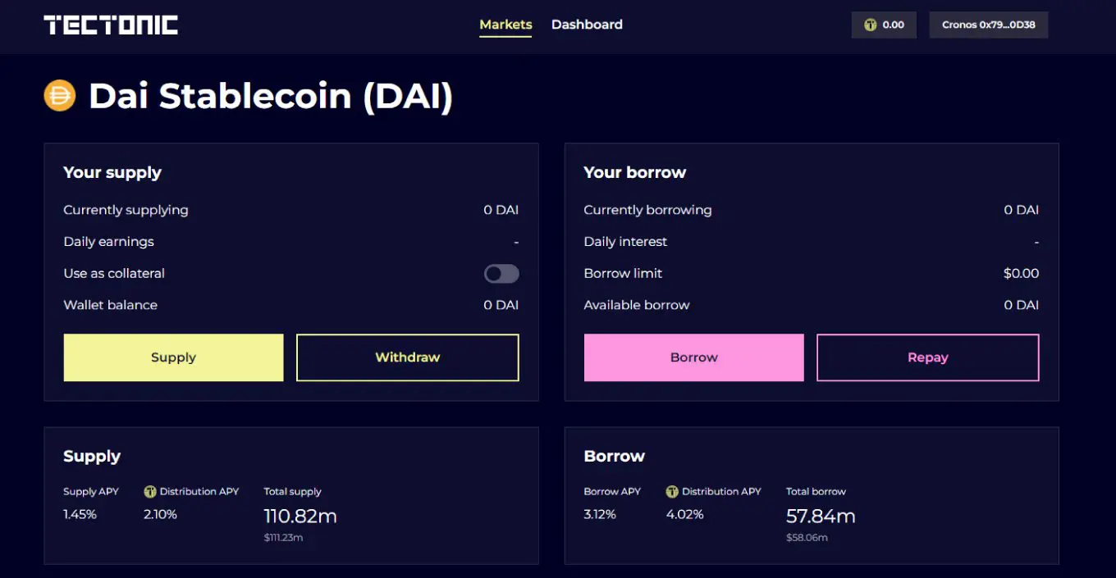Open the TONIC balance 0.00 button
The width and height of the screenshot is (1116, 578).
point(884,25)
